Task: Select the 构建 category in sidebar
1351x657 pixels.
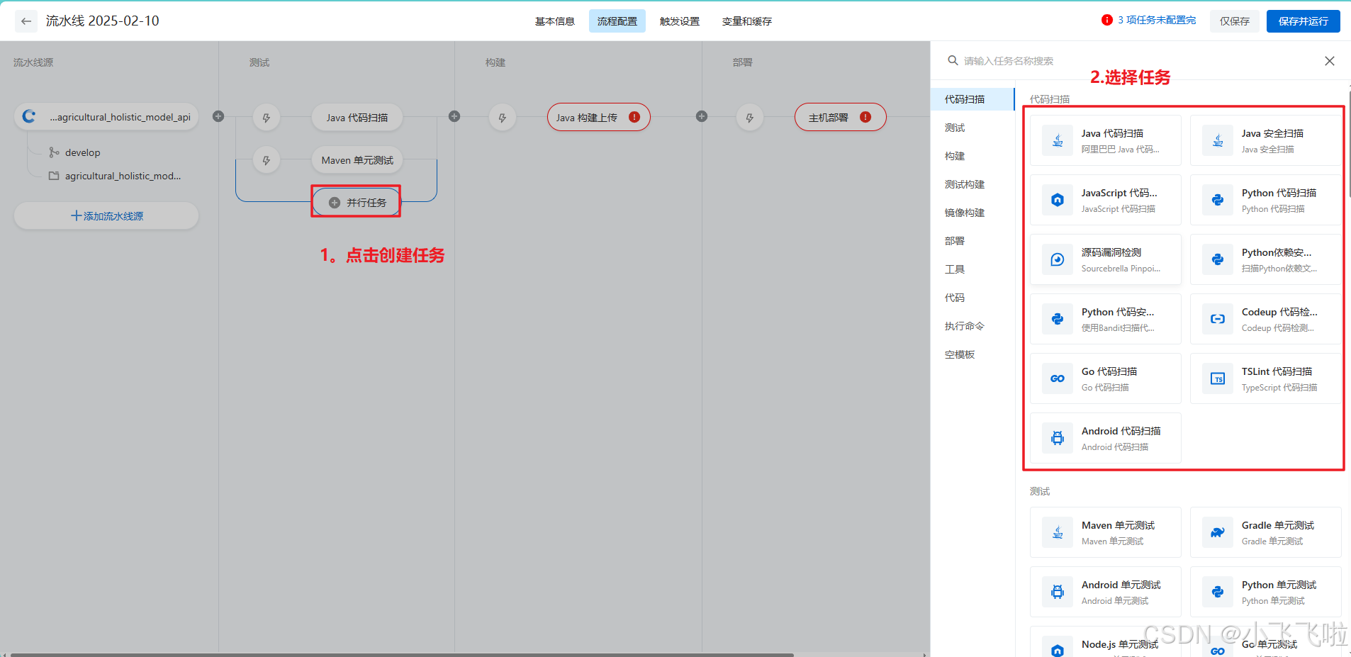Action: click(972, 156)
